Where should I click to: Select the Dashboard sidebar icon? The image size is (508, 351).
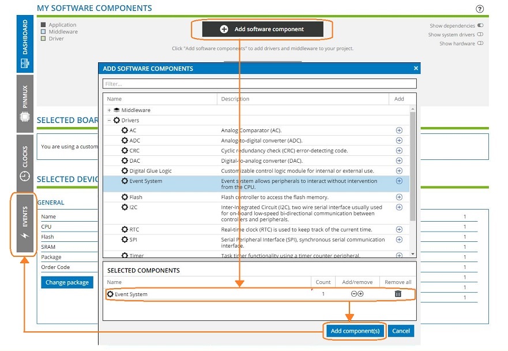click(x=24, y=40)
